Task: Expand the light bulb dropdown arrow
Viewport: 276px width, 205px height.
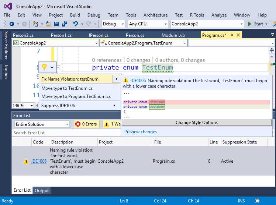Action: click(x=52, y=67)
